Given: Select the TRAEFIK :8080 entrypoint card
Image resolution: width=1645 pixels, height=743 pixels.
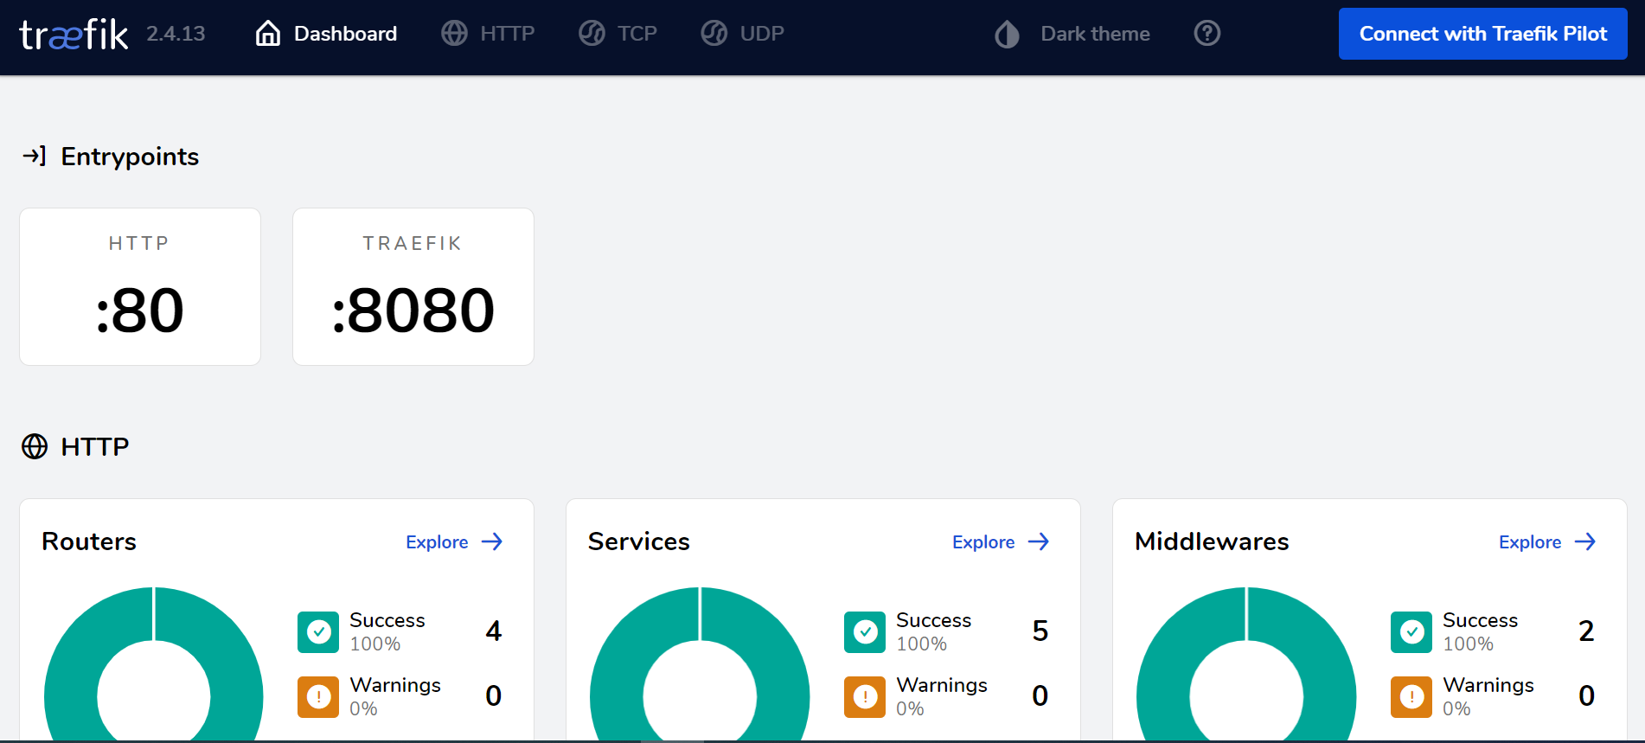Looking at the screenshot, I should pyautogui.click(x=413, y=286).
